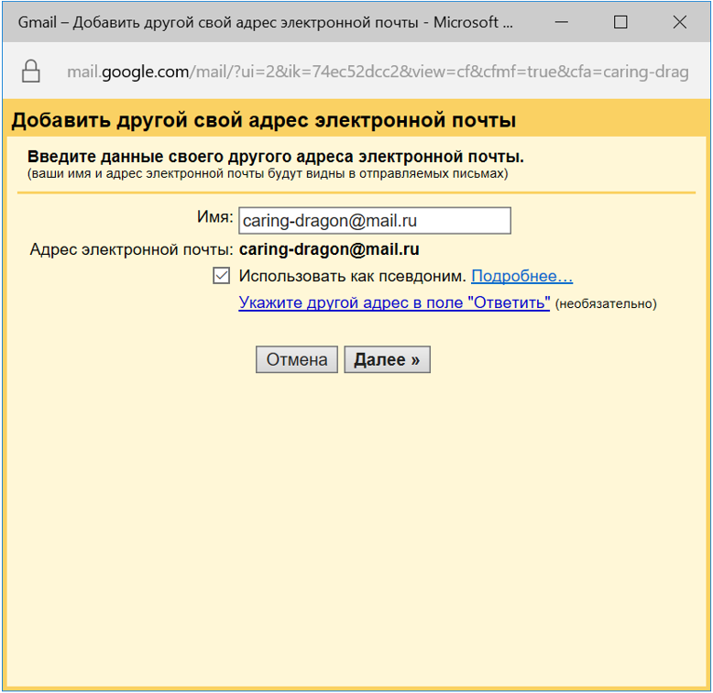Click the bold caring-dragon@mail.ru address text
Screen dimensions: 713x693
pyautogui.click(x=329, y=249)
